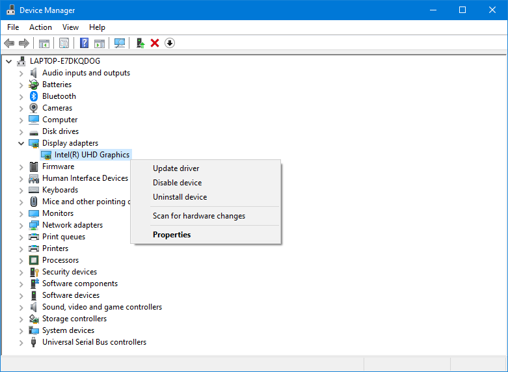Click the Disable device down-arrow icon
This screenshot has width=508, height=372.
170,43
